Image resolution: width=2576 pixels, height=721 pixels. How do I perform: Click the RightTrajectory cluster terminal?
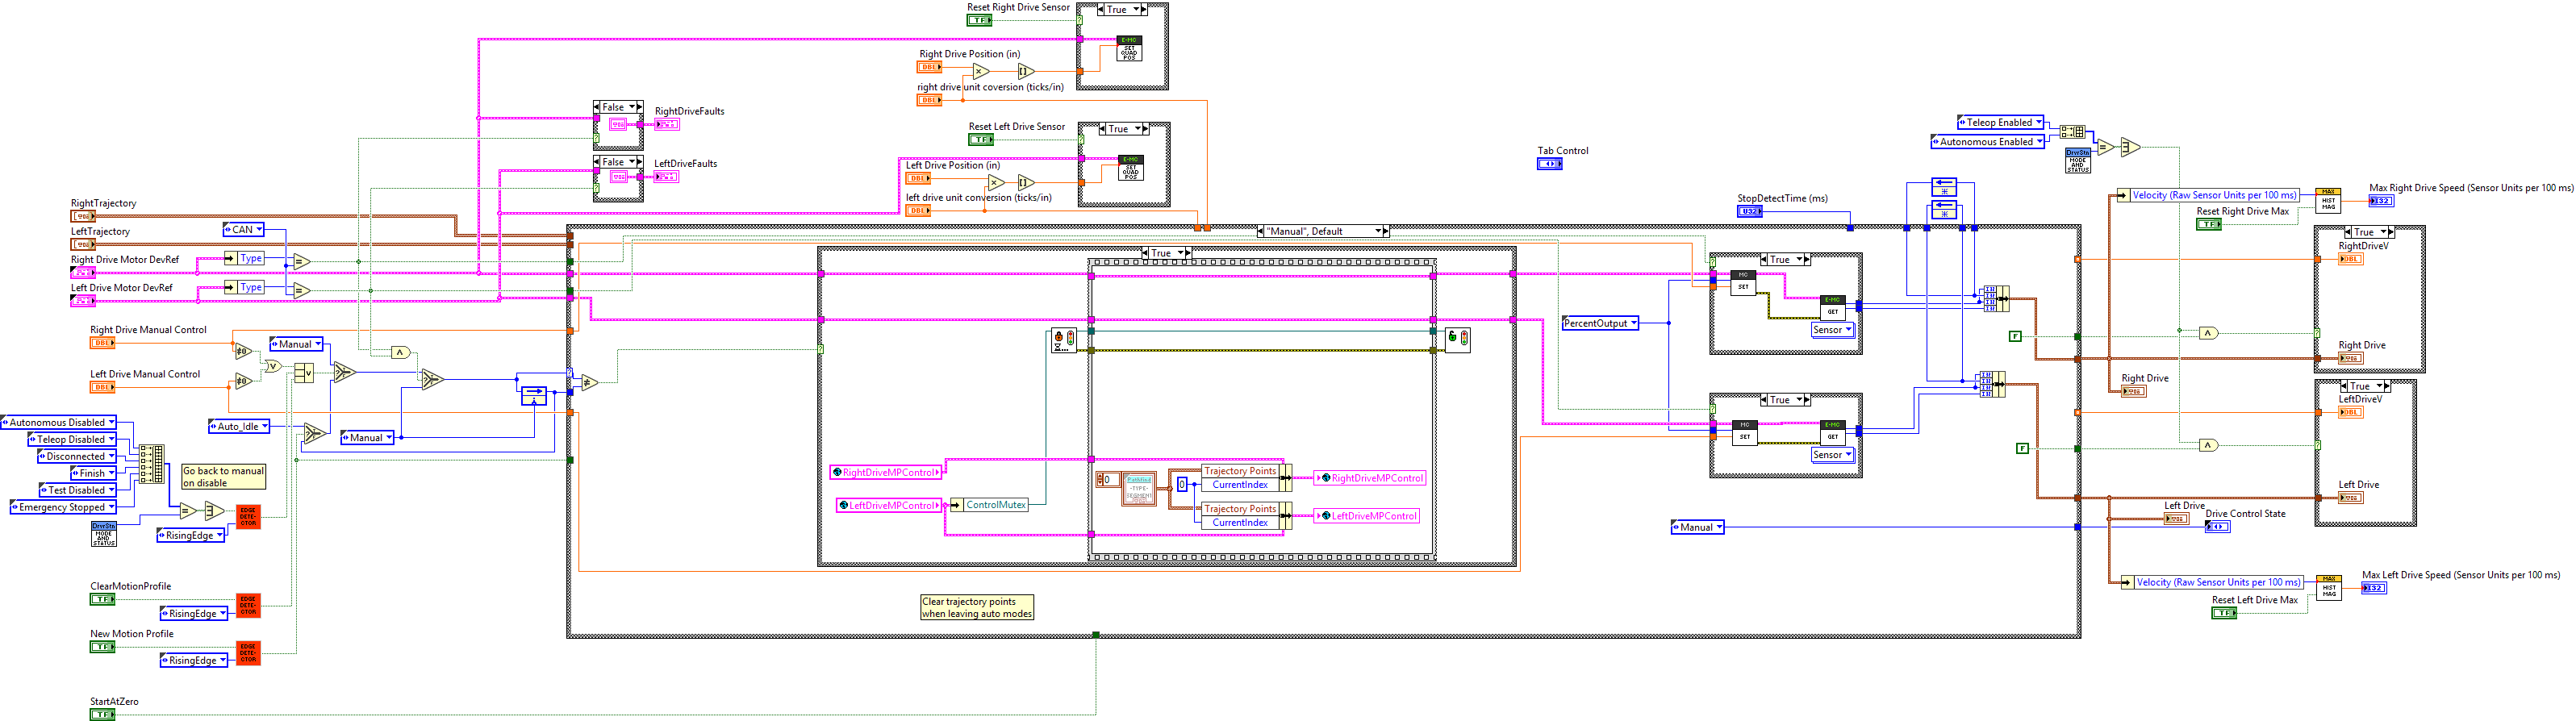pos(83,216)
